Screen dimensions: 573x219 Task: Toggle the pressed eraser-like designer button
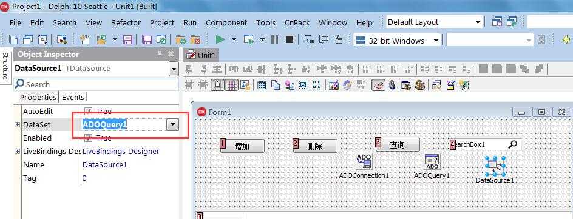378,85
